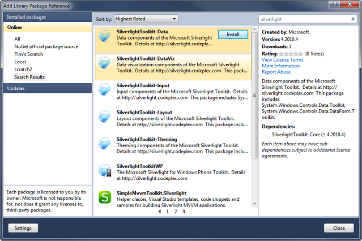362x241 pixels.
Task: Click the SilverlightToolkit-Core dependency entry
Action: [x=308, y=135]
